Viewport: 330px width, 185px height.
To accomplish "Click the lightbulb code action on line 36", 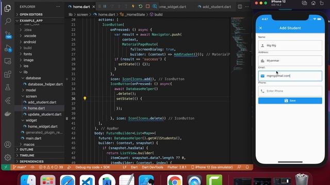I will coord(85,98).
